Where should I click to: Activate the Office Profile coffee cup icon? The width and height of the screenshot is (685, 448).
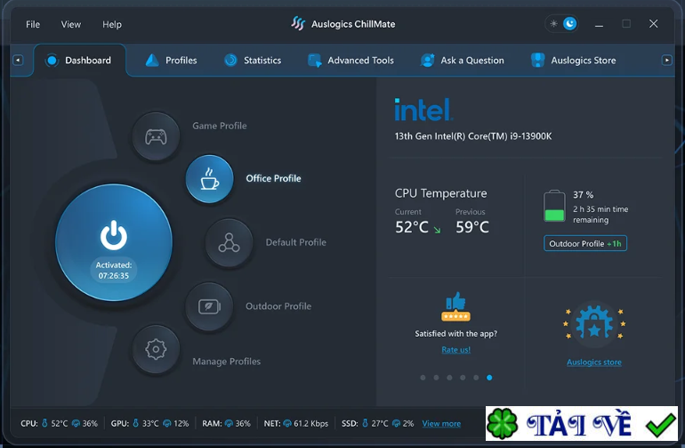[x=210, y=178]
